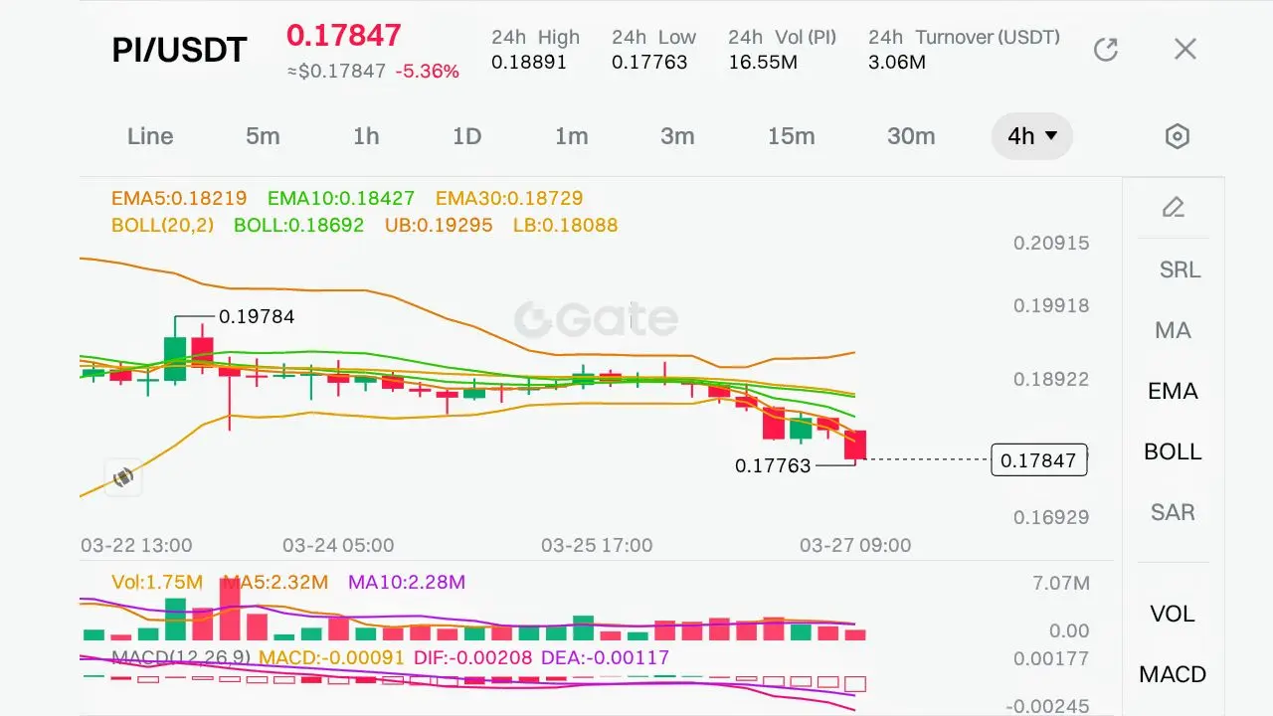
Task: Click the 0.19784 high price marker
Action: pyautogui.click(x=257, y=316)
